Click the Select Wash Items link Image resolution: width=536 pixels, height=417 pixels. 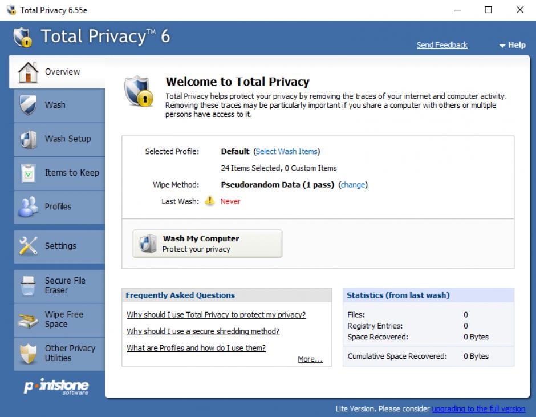coord(286,152)
